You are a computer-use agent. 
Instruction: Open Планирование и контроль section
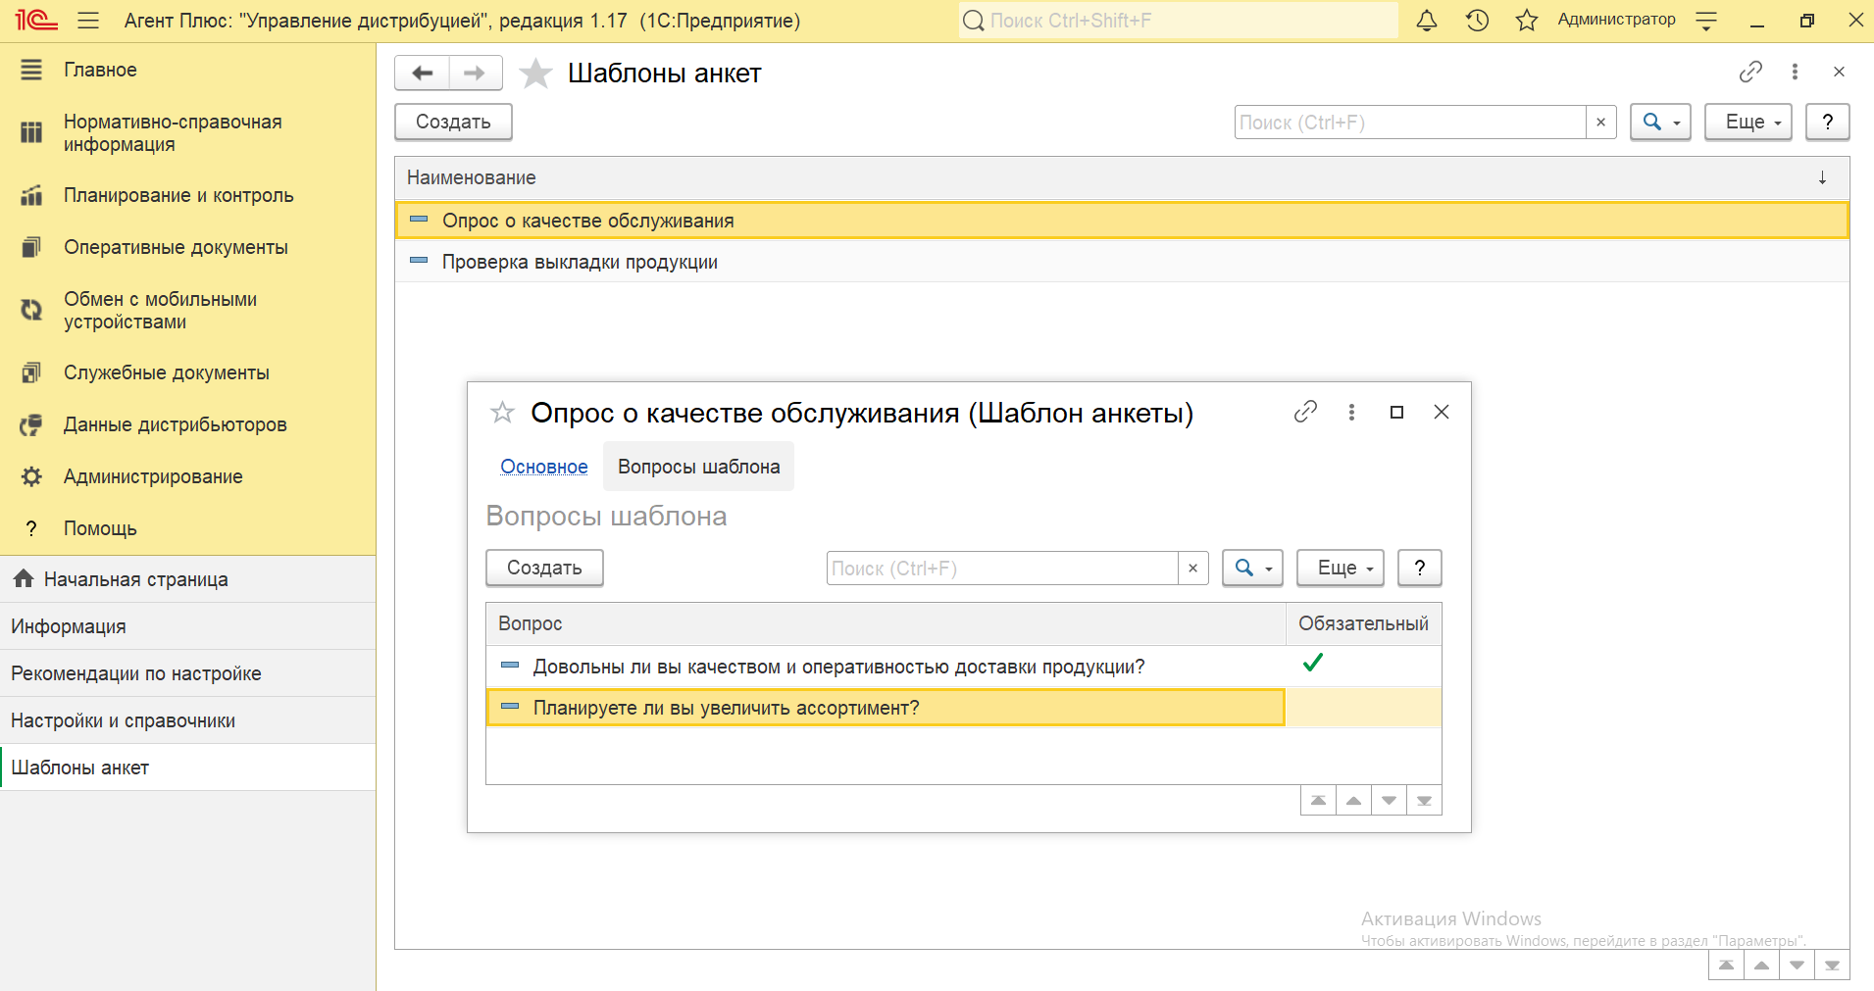[187, 195]
